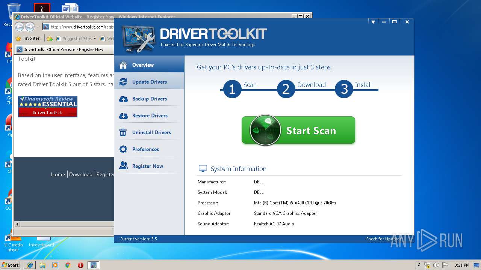Go back in Internet Explorer
481x270 pixels.
tap(20, 27)
